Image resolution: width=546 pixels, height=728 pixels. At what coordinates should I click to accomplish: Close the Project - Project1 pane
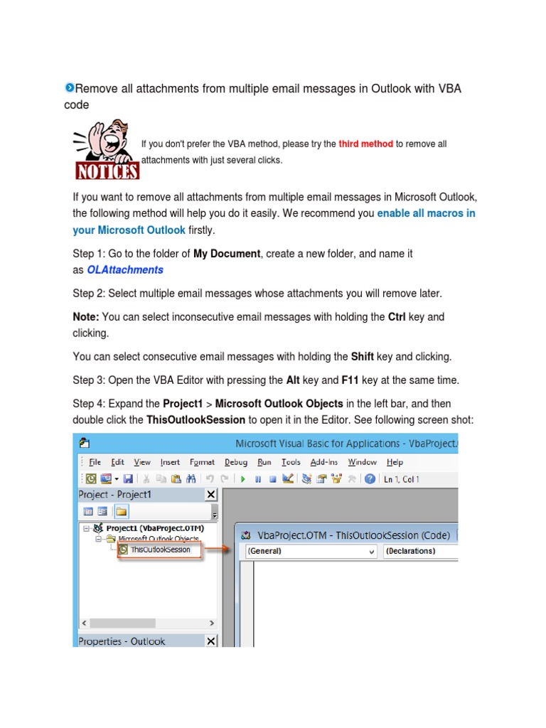[210, 495]
